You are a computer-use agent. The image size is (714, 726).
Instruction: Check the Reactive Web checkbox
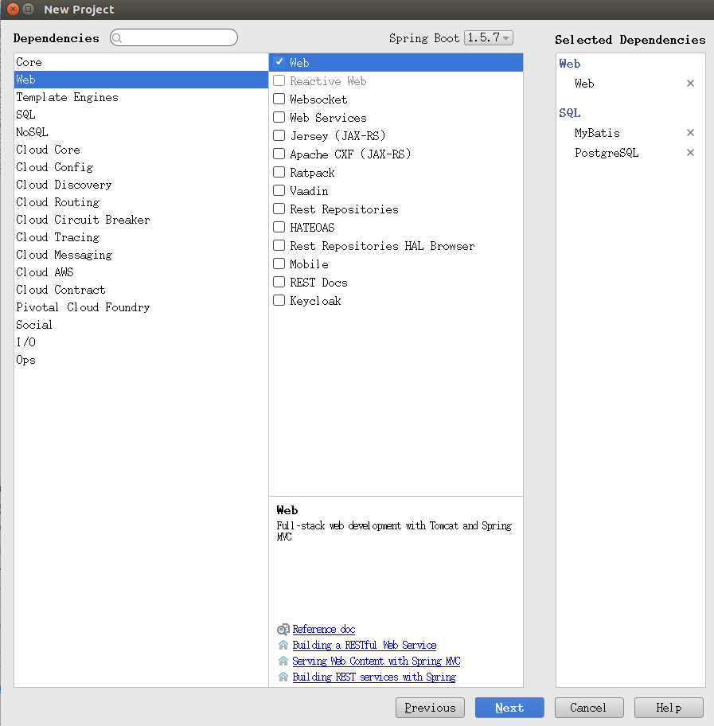click(279, 80)
